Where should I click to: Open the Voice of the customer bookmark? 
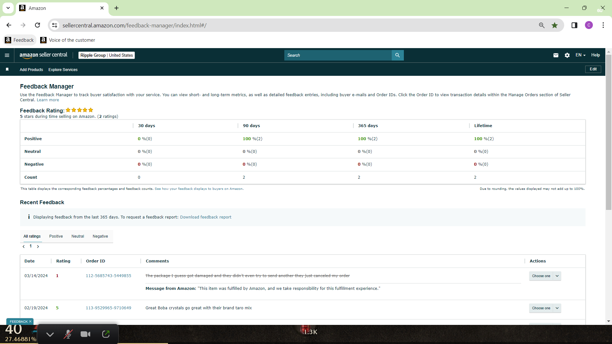[x=68, y=40]
